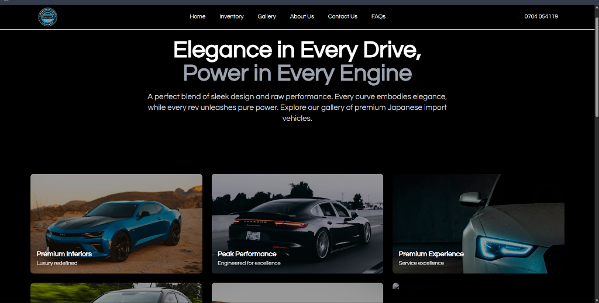Open the Inventory page
Screen dimensions: 599x303
click(x=232, y=16)
